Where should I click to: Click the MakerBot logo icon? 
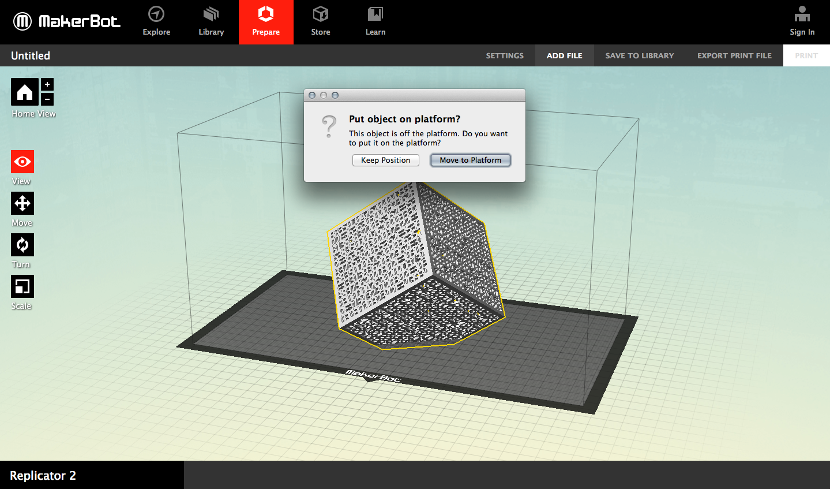click(x=21, y=21)
